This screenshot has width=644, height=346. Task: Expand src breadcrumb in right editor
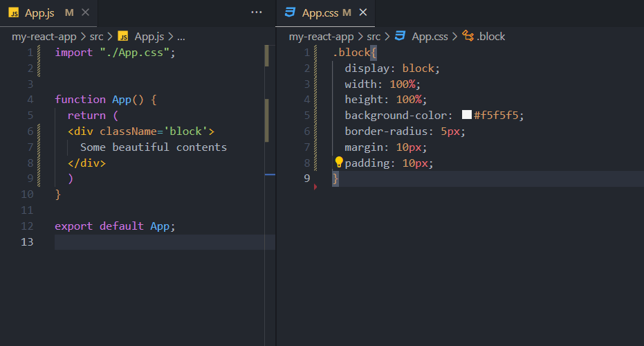click(374, 37)
